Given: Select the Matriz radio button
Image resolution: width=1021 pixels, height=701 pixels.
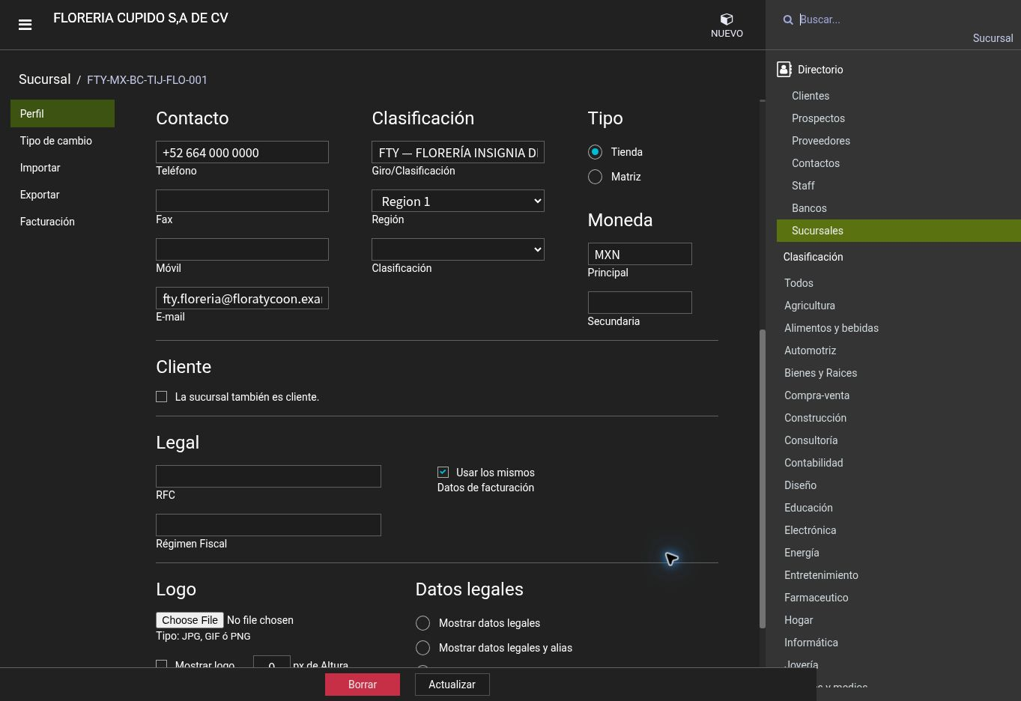Looking at the screenshot, I should (x=595, y=177).
